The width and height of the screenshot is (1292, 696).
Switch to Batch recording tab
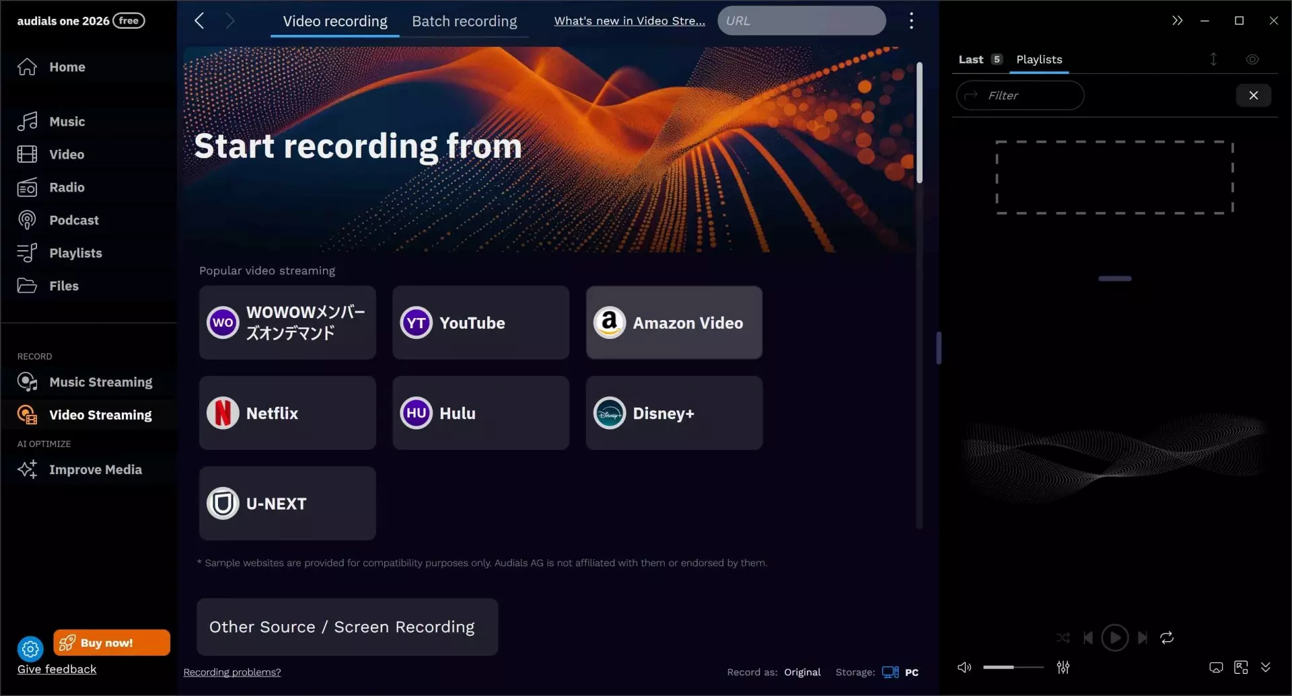pos(464,21)
